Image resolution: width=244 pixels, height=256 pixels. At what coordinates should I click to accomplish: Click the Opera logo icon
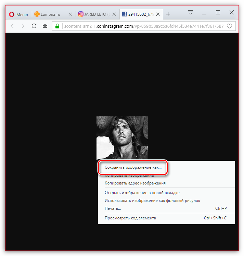click(12, 14)
